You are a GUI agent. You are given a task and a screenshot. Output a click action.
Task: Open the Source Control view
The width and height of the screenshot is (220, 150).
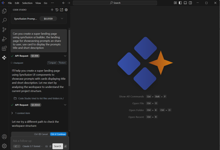[4, 30]
